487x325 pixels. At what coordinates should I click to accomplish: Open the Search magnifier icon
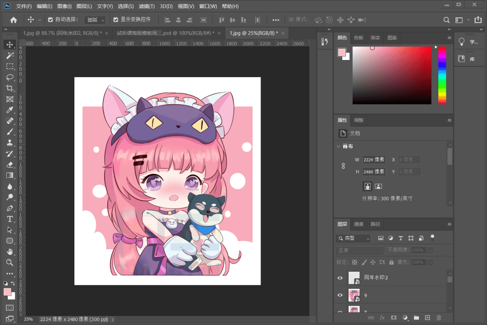[x=446, y=20]
